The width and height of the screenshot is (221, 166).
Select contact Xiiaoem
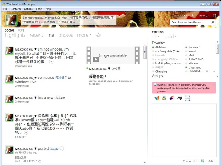click(193, 63)
